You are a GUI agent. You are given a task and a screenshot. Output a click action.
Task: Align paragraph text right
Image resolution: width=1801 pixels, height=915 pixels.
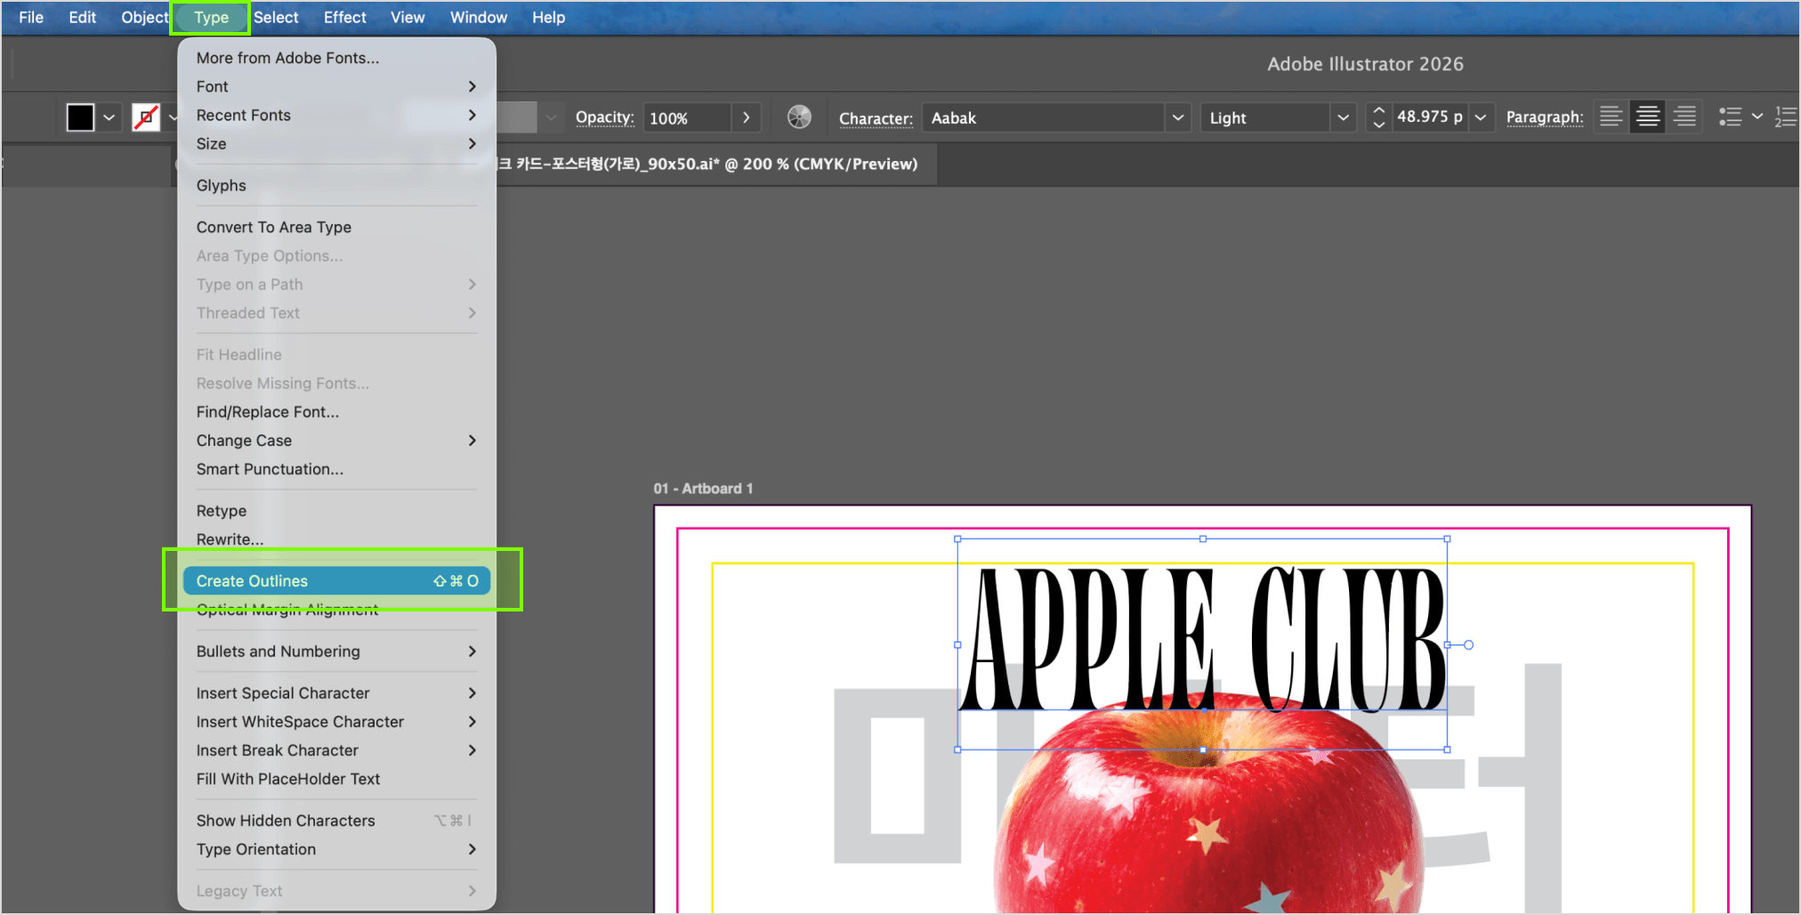(1685, 117)
